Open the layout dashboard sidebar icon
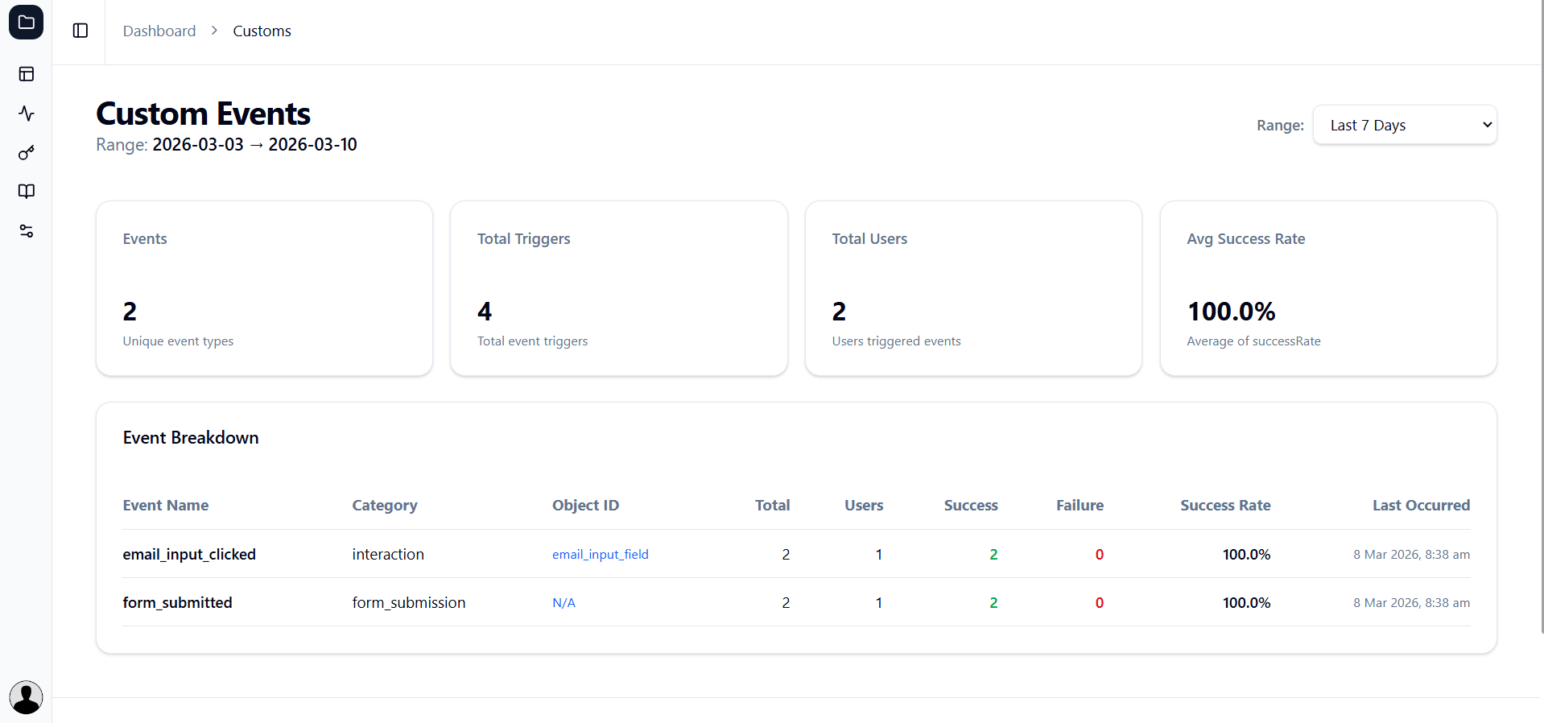1544x723 pixels. (27, 74)
